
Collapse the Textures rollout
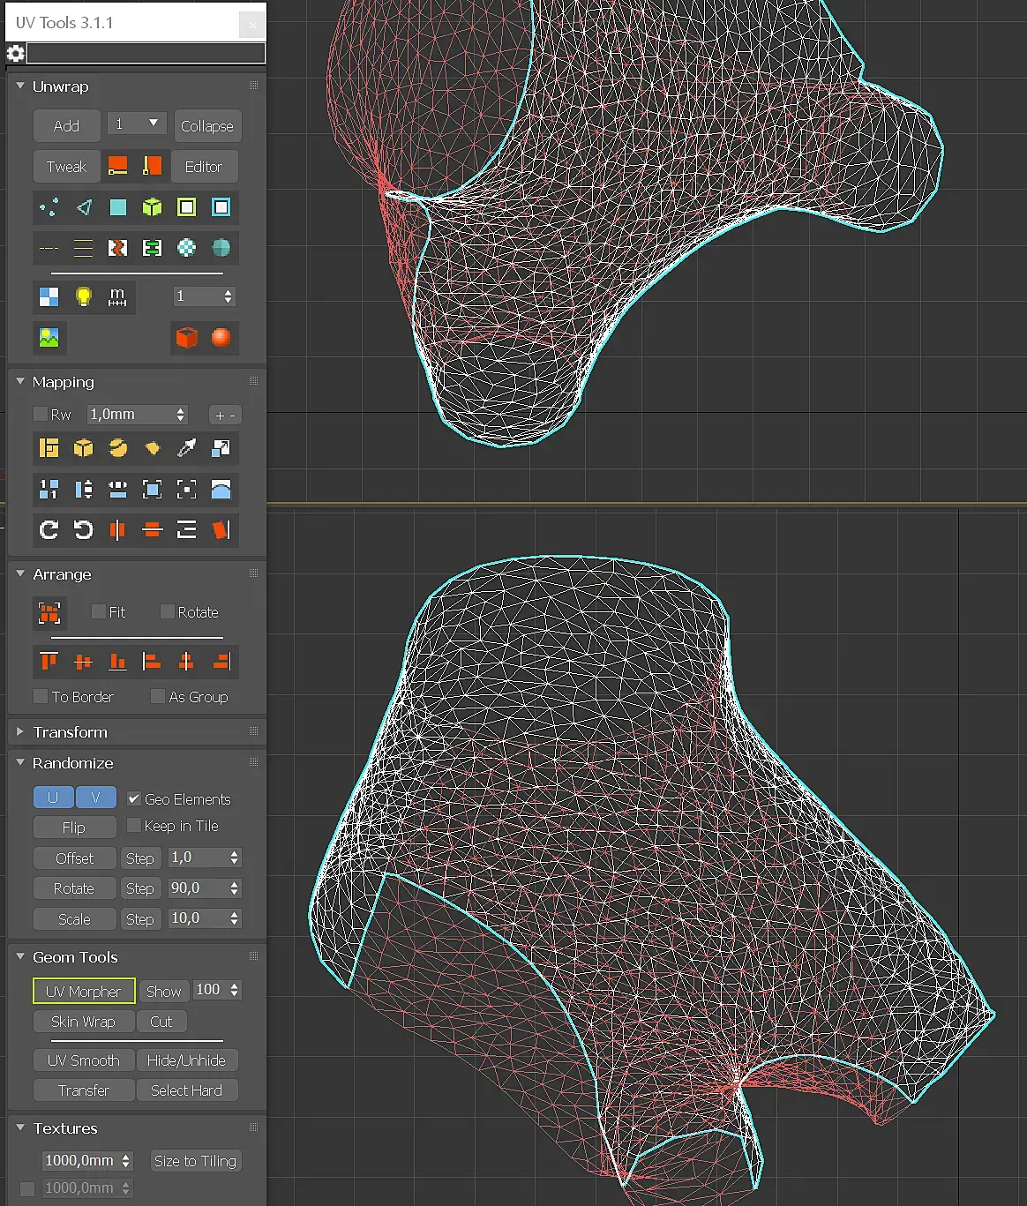point(20,1127)
